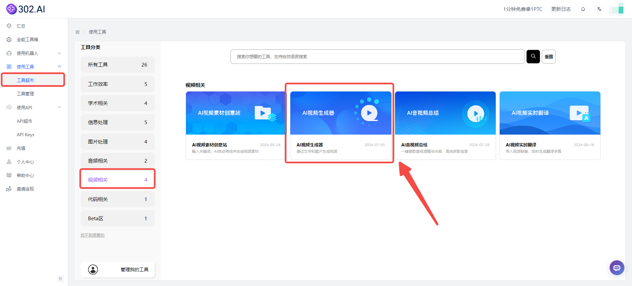Screen dimensions: 632x286
Task: Click the 充值 wallet icon
Action: coord(9,148)
